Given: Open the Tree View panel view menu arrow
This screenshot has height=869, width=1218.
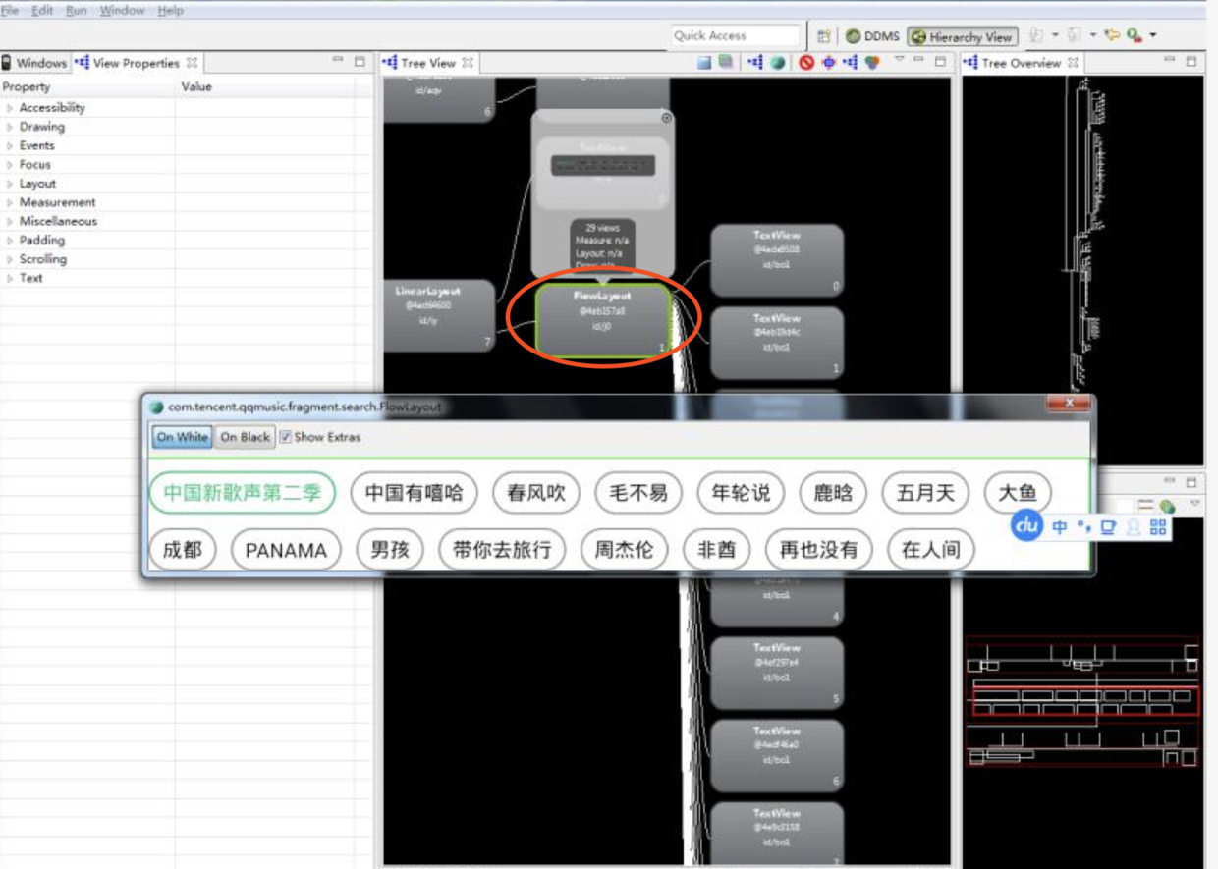Looking at the screenshot, I should click(899, 61).
